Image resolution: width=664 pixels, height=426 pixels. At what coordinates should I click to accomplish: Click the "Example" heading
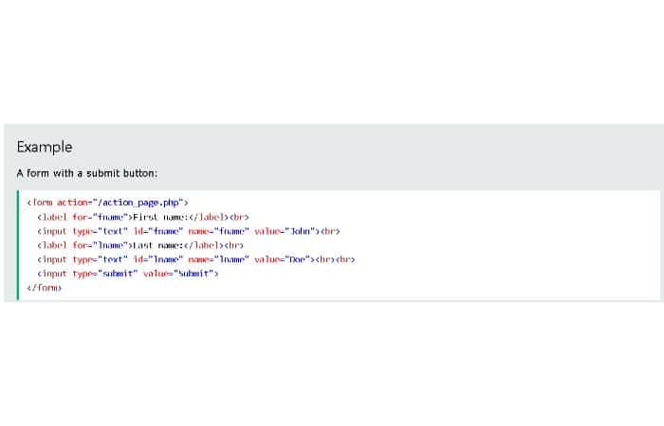(x=45, y=147)
